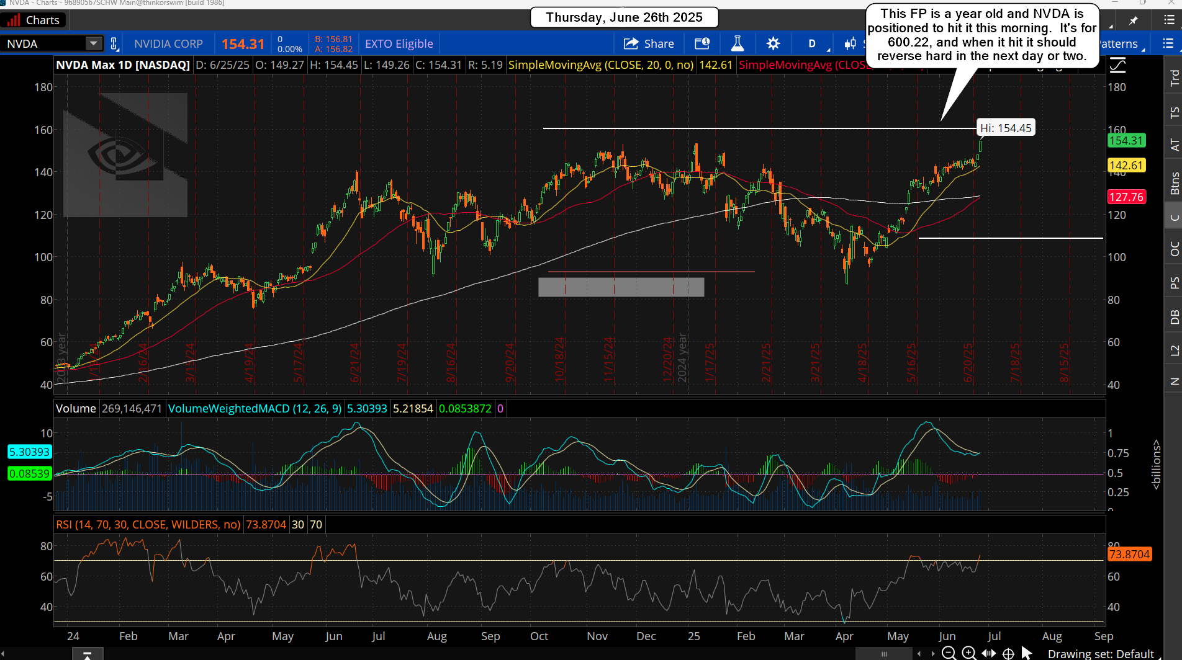Expand the NVDA symbol dropdown arrow
This screenshot has height=660, width=1182.
tap(94, 43)
